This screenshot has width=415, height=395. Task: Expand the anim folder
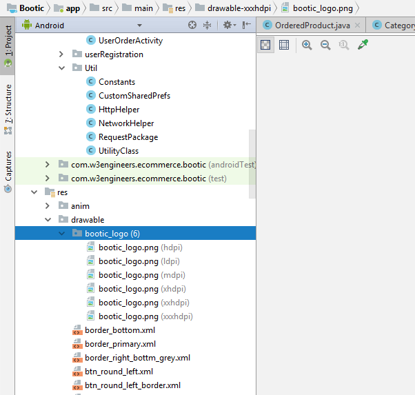point(48,206)
